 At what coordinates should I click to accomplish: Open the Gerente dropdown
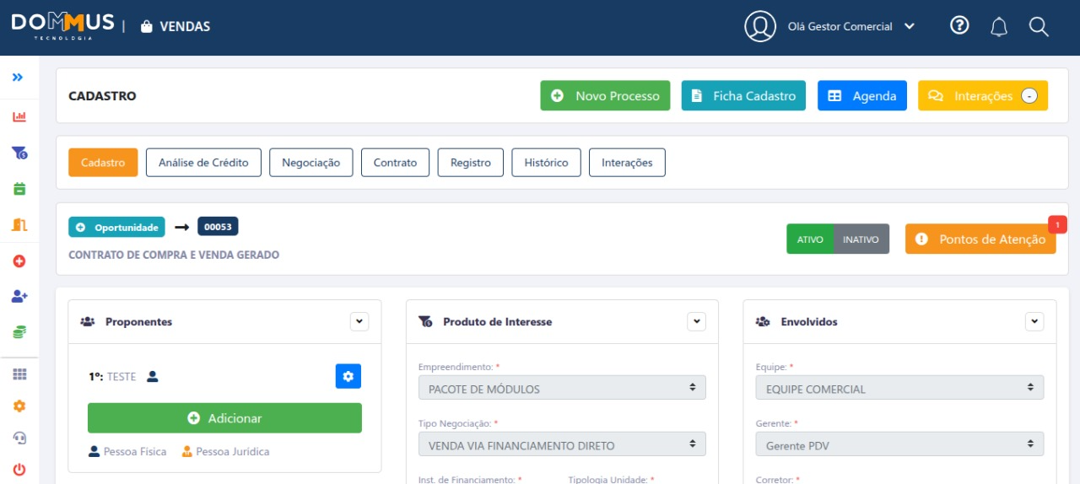pyautogui.click(x=899, y=444)
